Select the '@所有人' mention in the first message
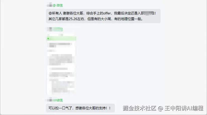The width and height of the screenshot is (207, 115). click(x=55, y=13)
